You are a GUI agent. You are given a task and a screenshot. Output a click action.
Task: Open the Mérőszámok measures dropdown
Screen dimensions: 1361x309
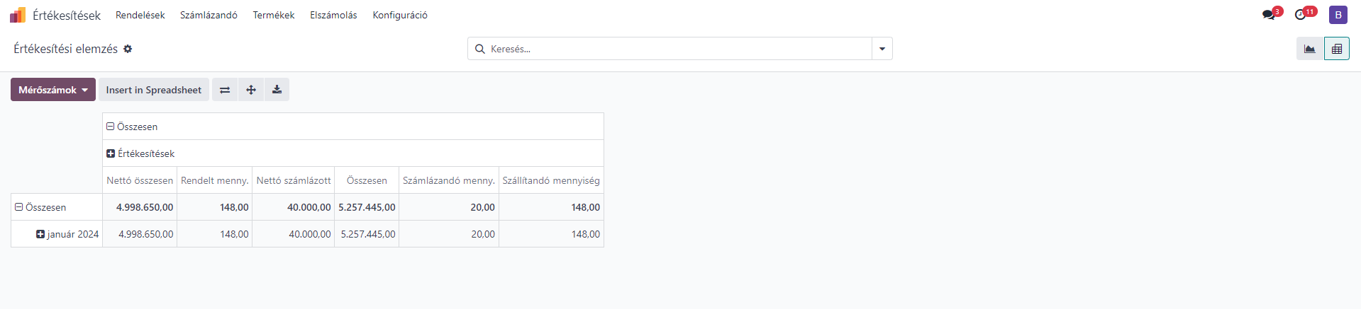click(53, 90)
